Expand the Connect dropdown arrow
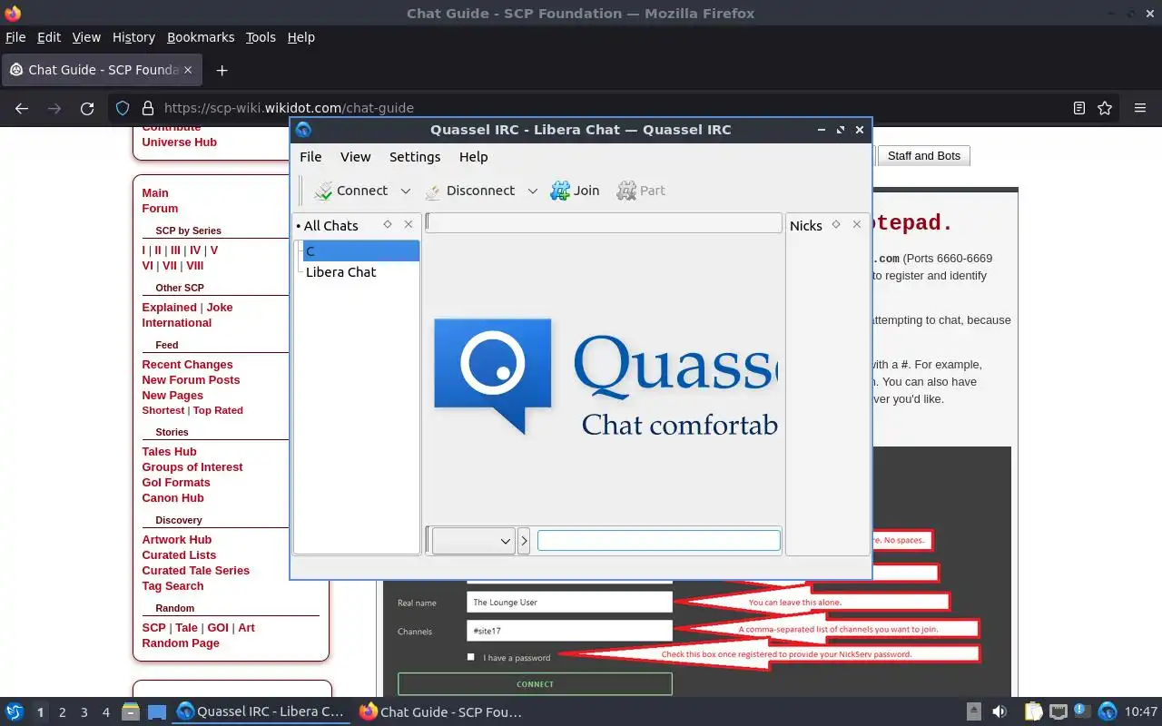The width and height of the screenshot is (1162, 726). click(x=406, y=191)
